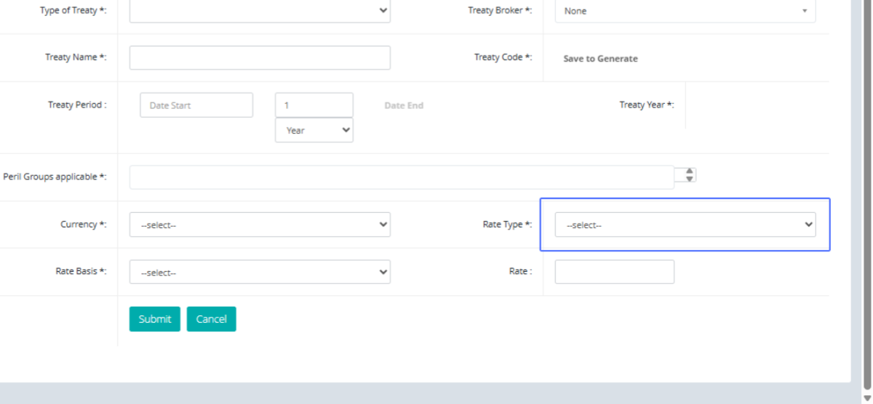Image resolution: width=873 pixels, height=404 pixels.
Task: Open the Year period unit dropdown
Action: (314, 130)
